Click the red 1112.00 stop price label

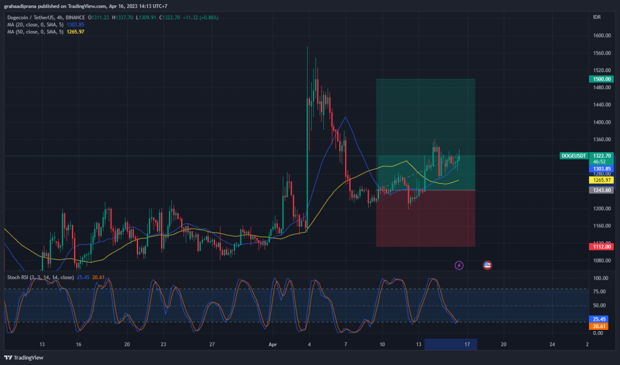(601, 247)
